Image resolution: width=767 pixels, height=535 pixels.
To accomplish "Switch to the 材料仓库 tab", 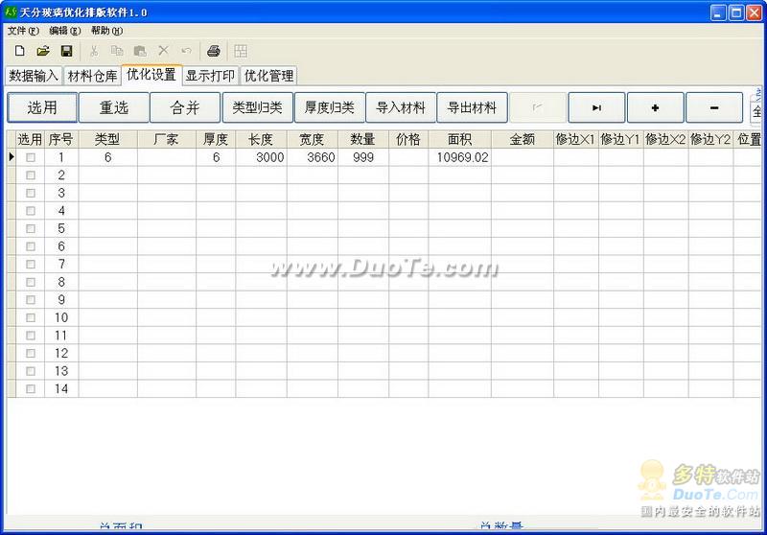I will tap(92, 76).
